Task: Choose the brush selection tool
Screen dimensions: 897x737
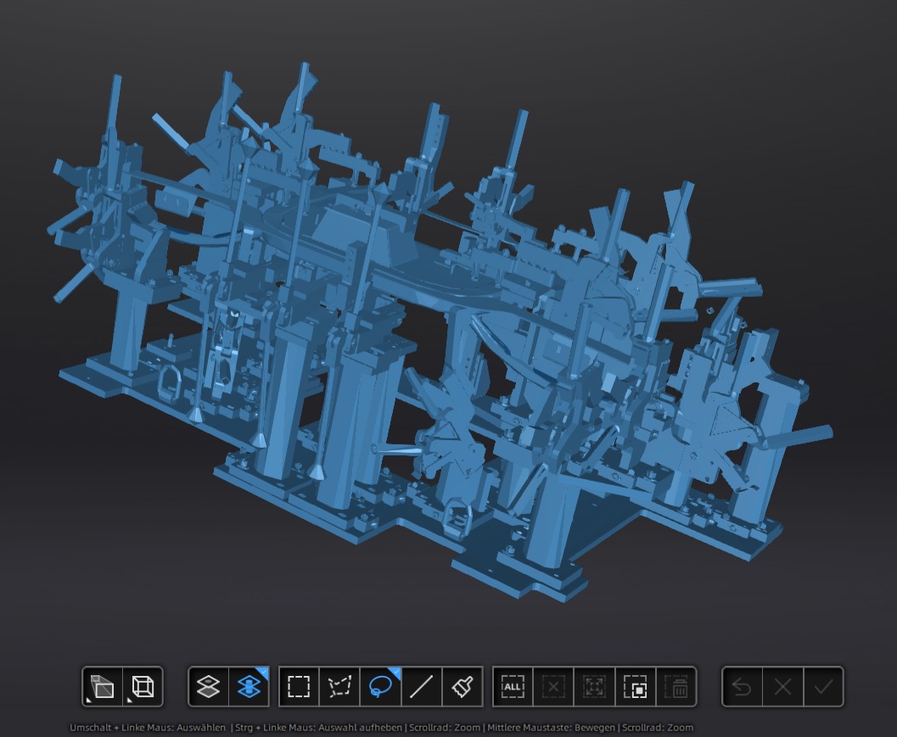Action: tap(463, 686)
